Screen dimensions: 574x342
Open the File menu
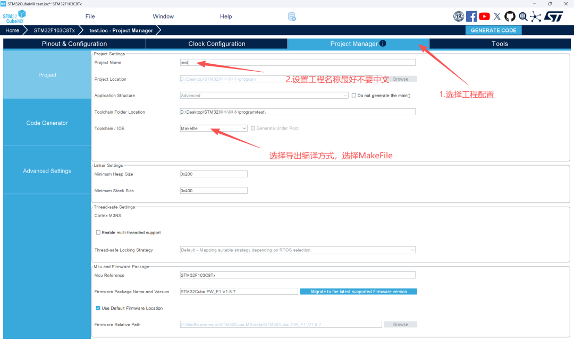click(x=90, y=16)
